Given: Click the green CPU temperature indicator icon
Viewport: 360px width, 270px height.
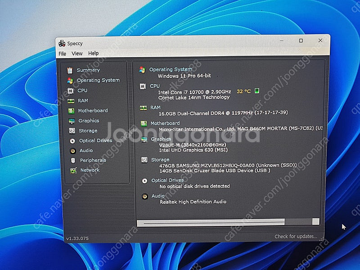Looking at the screenshot, I should pos(257,91).
